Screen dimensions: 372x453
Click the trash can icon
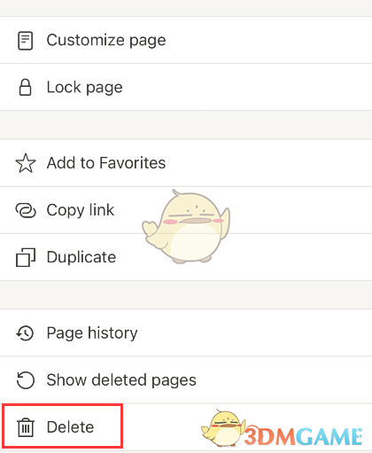[x=26, y=427]
